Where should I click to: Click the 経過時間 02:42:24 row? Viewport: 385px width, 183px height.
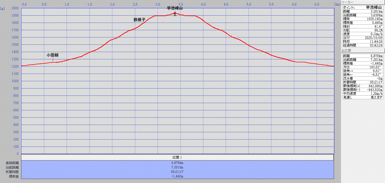363,45
